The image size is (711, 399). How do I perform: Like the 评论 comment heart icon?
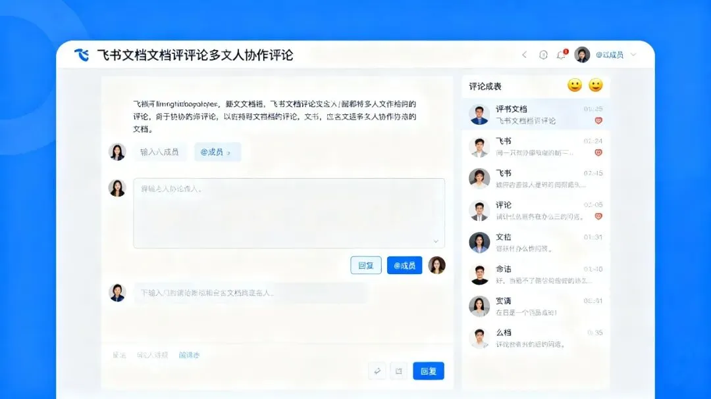tap(598, 216)
